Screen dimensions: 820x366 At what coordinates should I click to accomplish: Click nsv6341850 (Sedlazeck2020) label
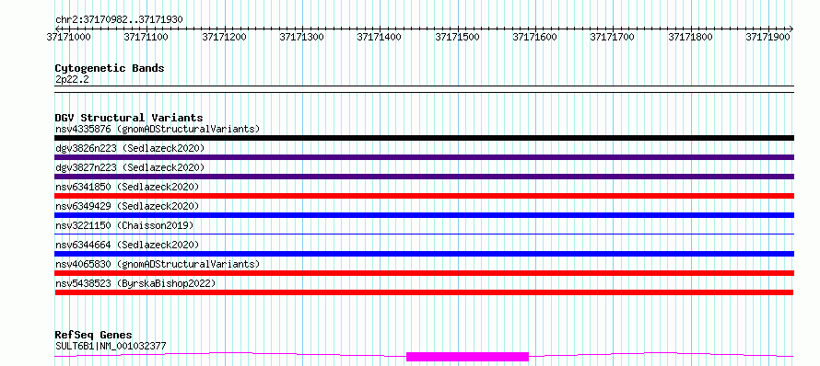tap(127, 187)
